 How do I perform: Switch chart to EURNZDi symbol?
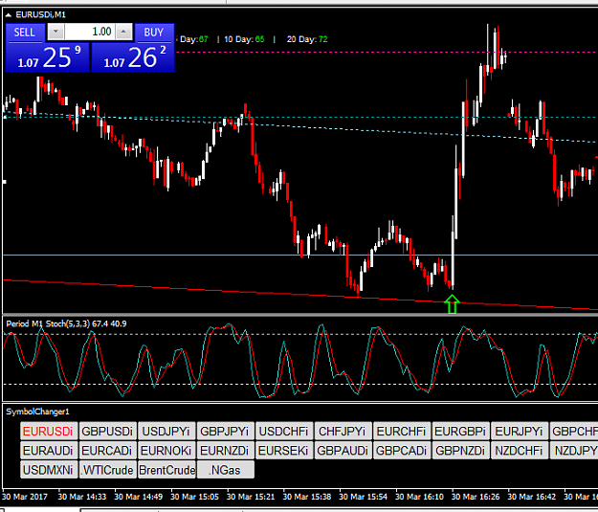click(225, 451)
